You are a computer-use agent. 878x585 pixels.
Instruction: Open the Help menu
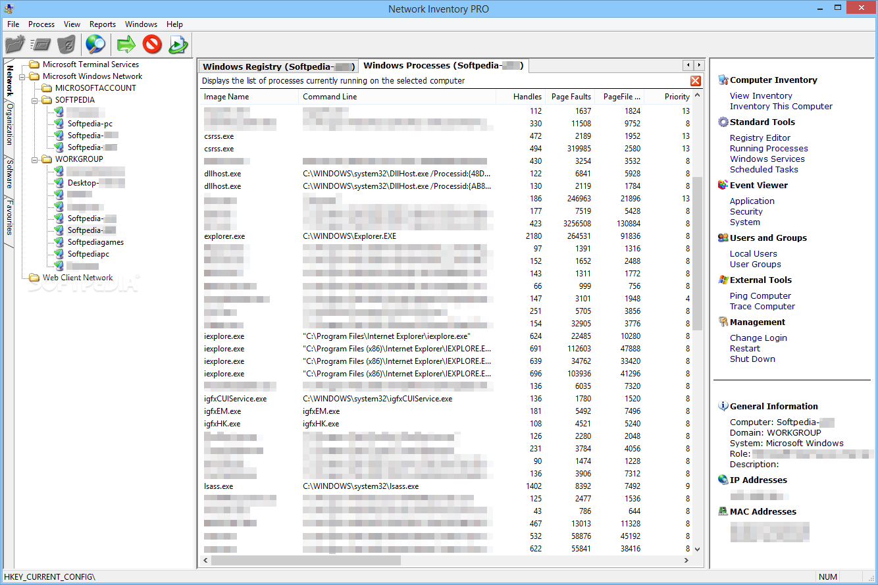(x=174, y=24)
